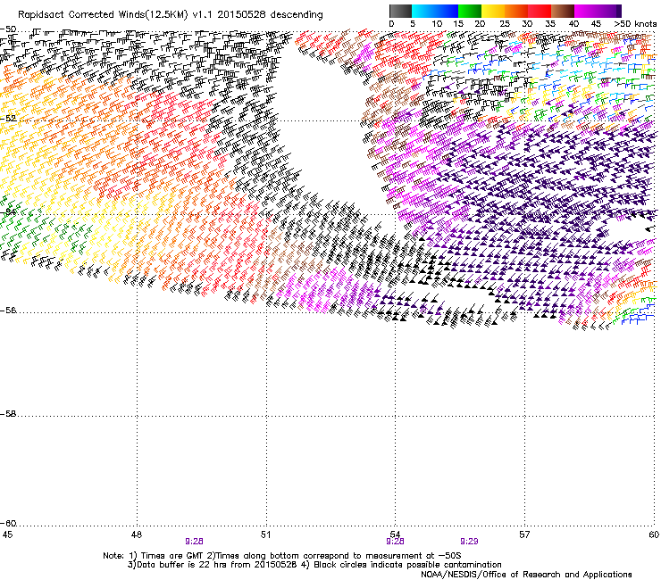
Task: Click the '9:28' time label between 48 and 51
Action: [195, 542]
